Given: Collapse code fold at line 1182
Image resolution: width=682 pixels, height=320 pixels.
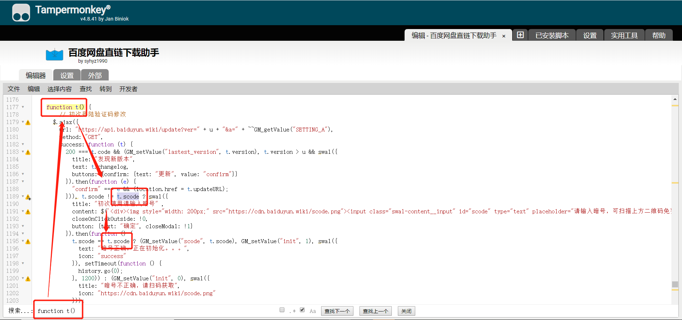Looking at the screenshot, I should pyautogui.click(x=23, y=144).
